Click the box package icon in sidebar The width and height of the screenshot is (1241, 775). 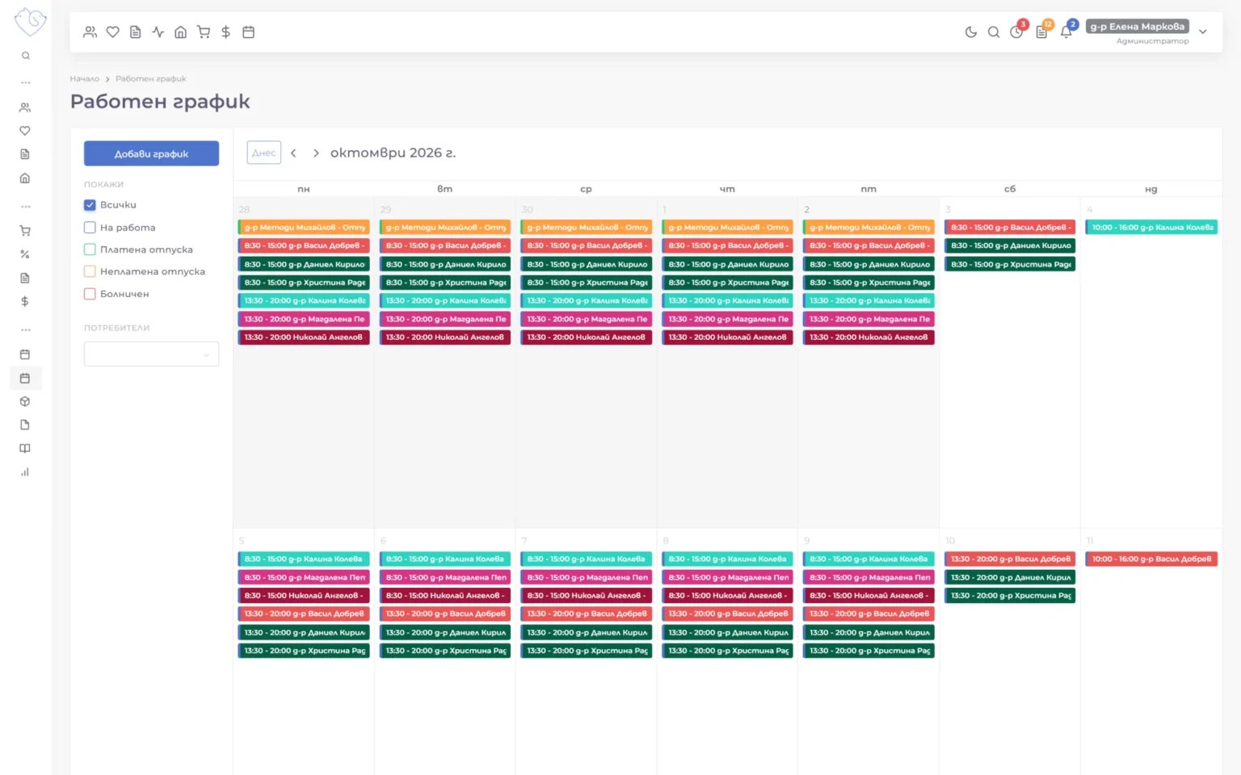25,401
